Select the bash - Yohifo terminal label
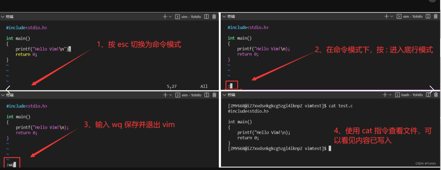The image size is (441, 170). tap(412, 95)
